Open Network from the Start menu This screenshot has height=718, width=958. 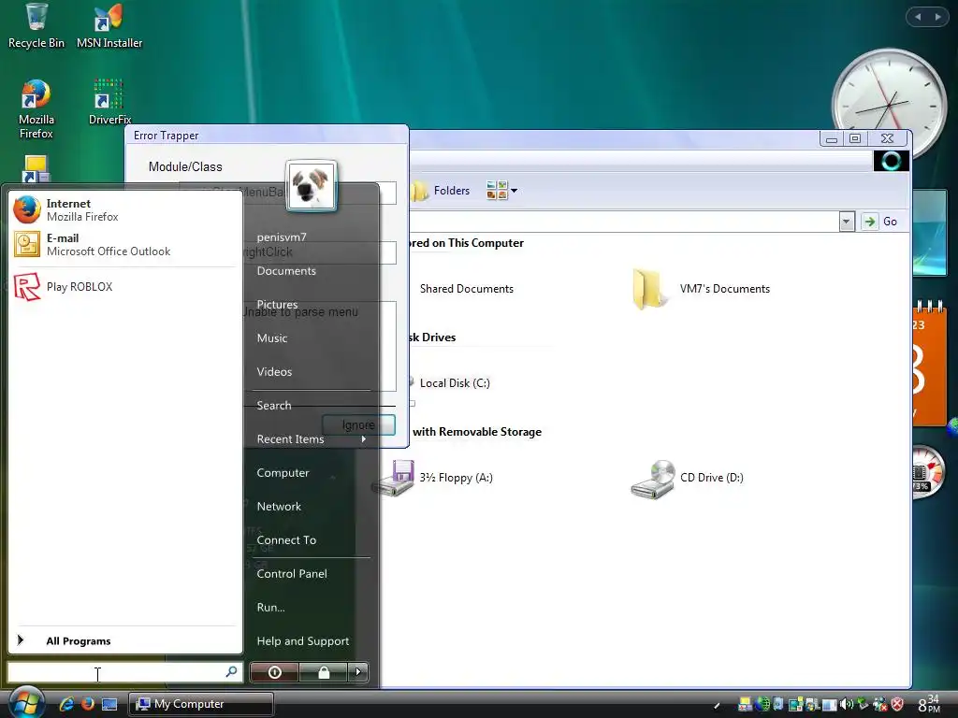[279, 506]
